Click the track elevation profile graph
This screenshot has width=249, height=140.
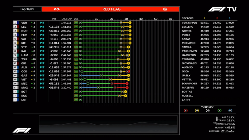coord(108,124)
